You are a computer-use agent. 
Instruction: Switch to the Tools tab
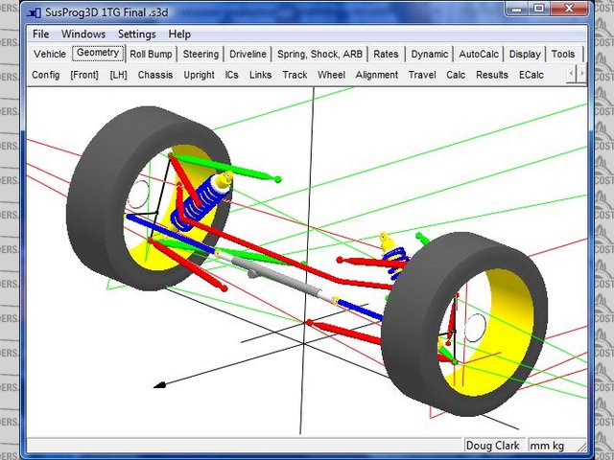(563, 54)
